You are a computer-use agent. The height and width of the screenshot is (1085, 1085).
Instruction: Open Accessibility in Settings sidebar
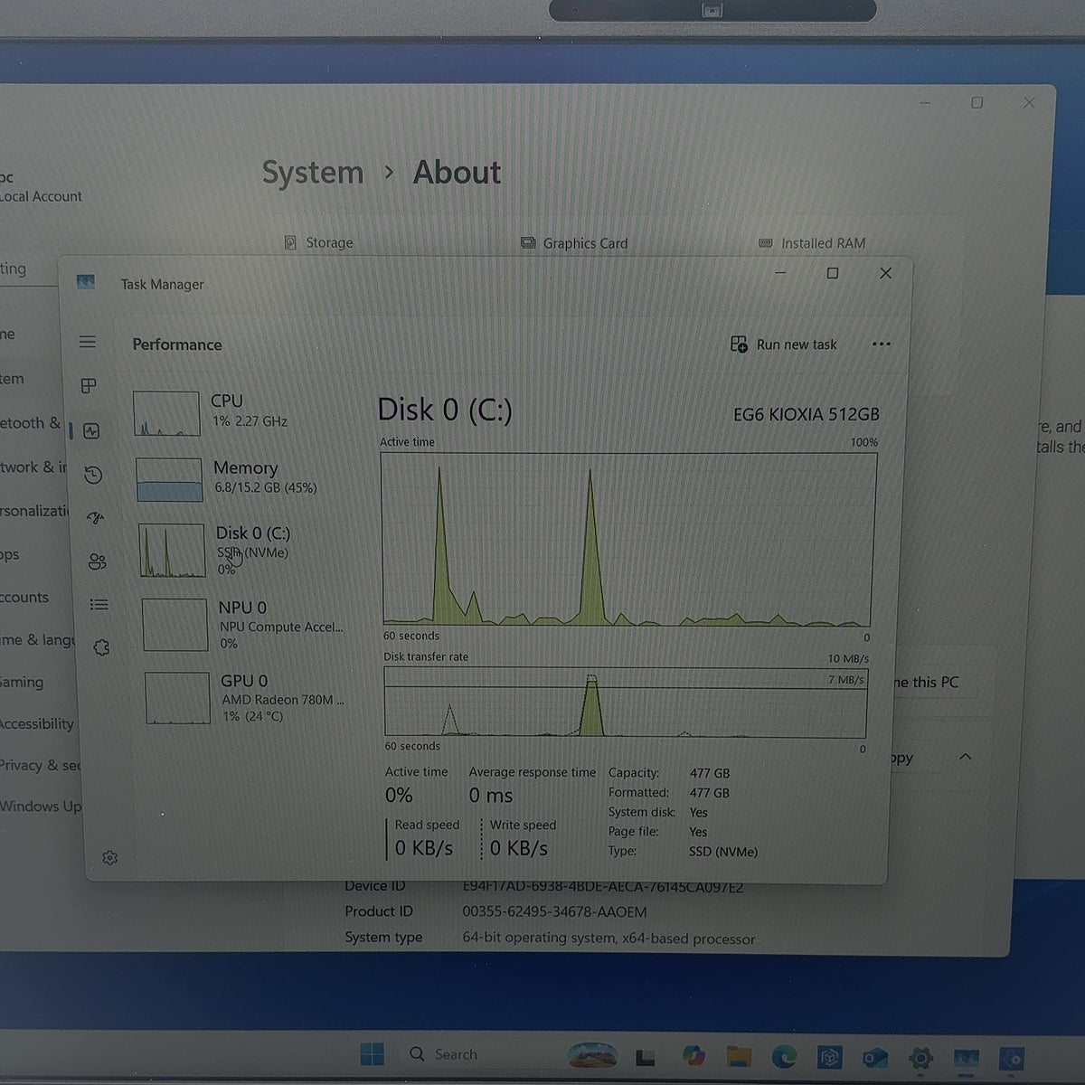(37, 723)
